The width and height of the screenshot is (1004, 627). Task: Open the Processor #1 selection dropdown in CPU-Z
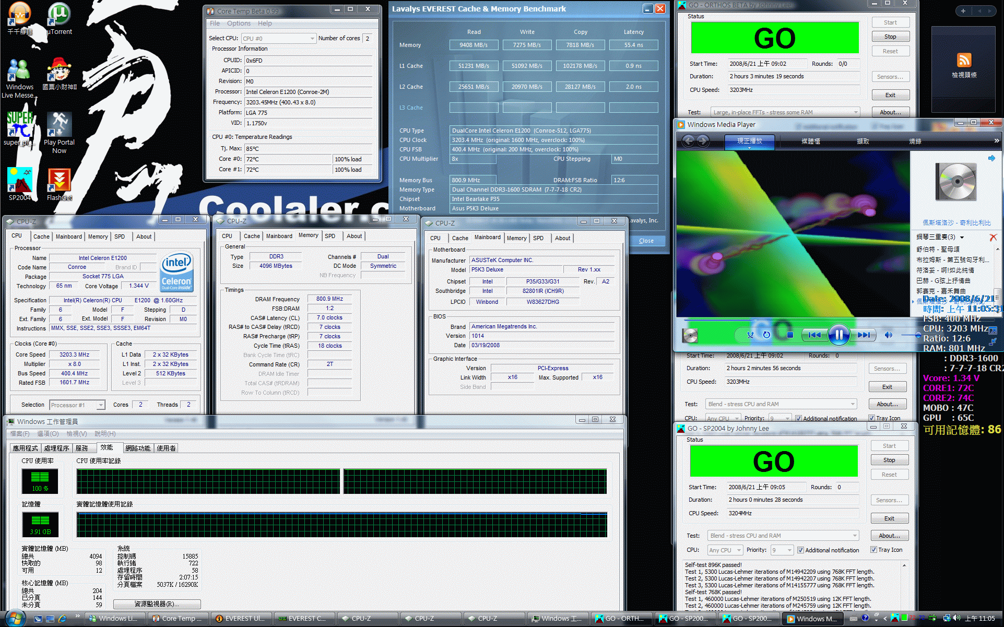[x=77, y=405]
